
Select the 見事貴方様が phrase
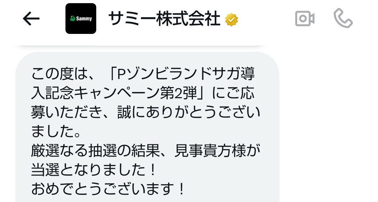(217, 151)
